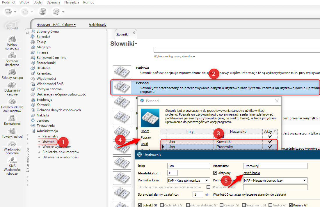Toggle the Kasiarz GT checkbox
Screen dimensions: 320x207
(x=291, y=205)
